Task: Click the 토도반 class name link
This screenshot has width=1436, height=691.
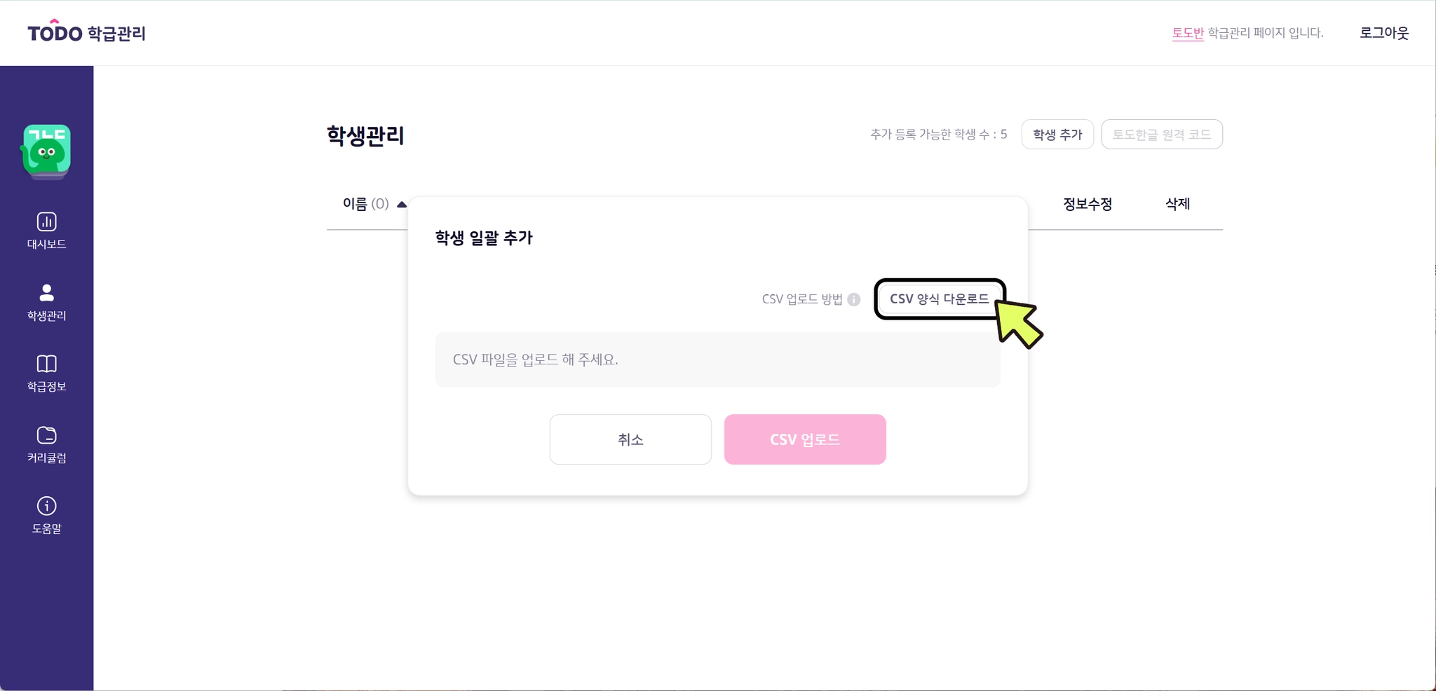Action: (x=1187, y=33)
